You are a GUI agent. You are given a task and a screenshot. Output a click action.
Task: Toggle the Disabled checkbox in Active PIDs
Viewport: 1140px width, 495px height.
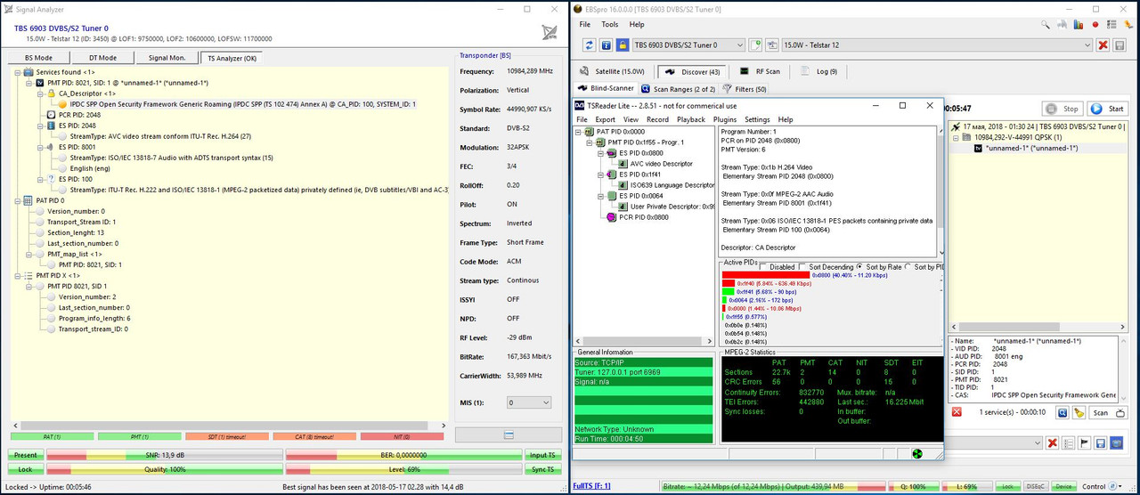(763, 267)
